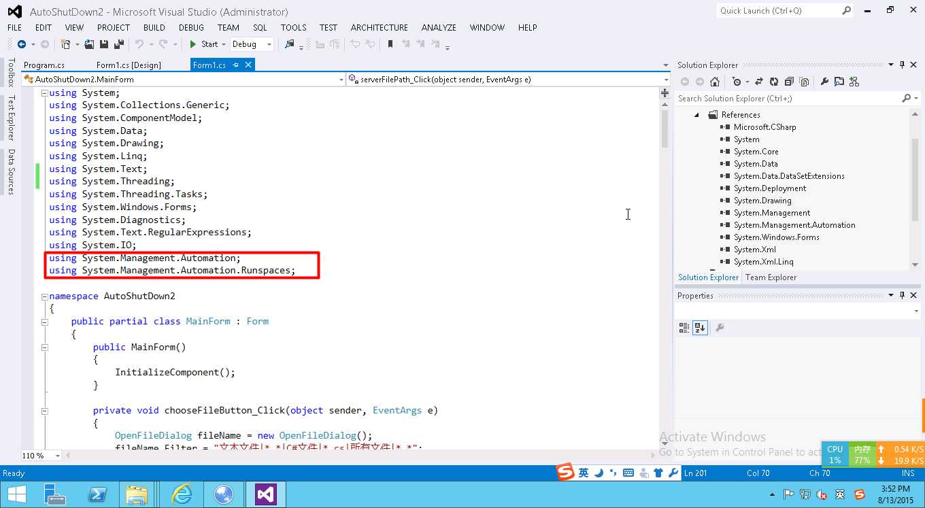Open PowerShell from the taskbar
The image size is (925, 508).
[97, 494]
